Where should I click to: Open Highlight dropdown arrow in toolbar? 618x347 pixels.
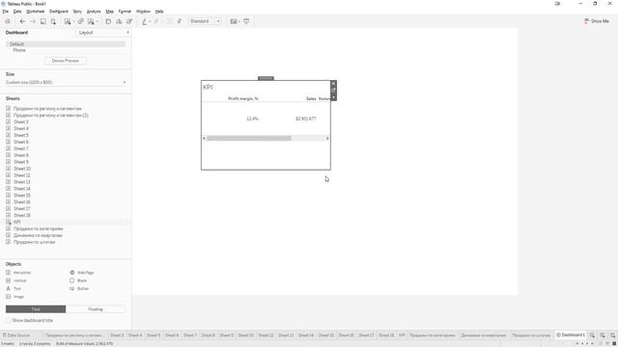click(x=150, y=21)
